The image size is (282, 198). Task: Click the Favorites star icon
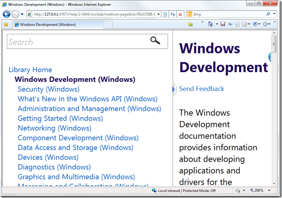coord(6,24)
